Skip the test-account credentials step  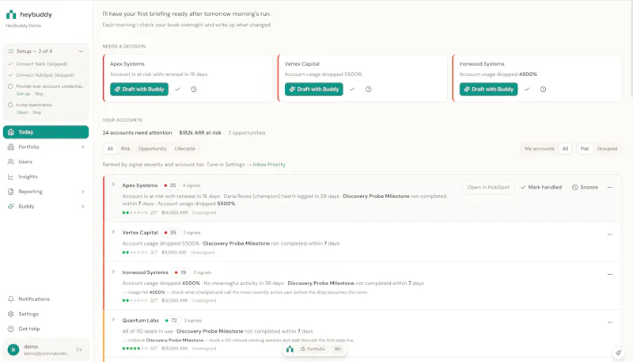39,93
